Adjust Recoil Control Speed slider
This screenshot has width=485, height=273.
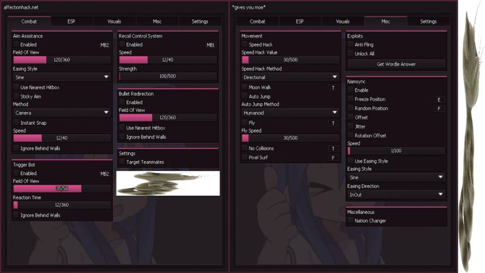click(168, 60)
